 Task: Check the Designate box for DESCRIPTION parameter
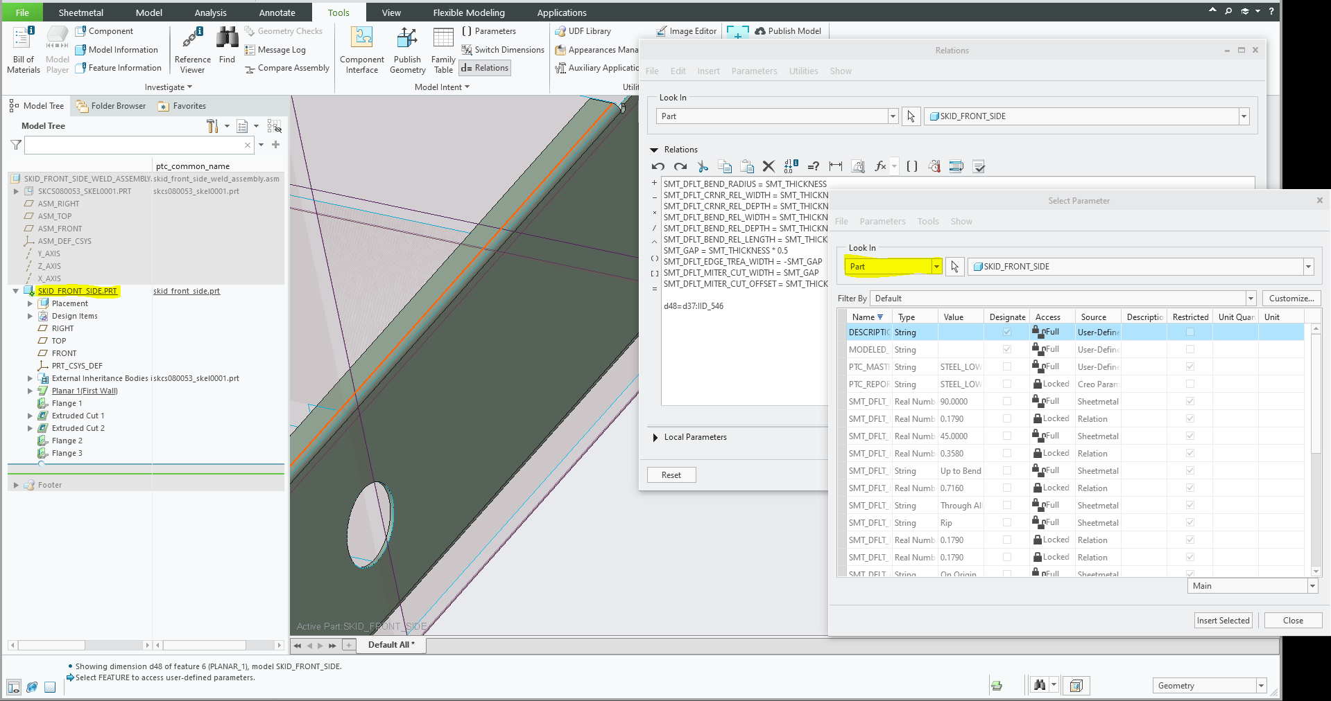(1007, 332)
